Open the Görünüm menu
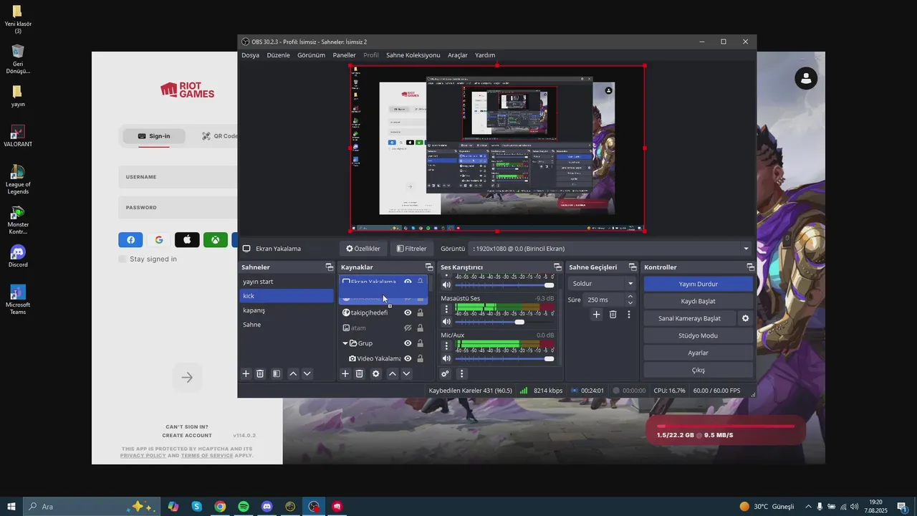 pos(311,55)
